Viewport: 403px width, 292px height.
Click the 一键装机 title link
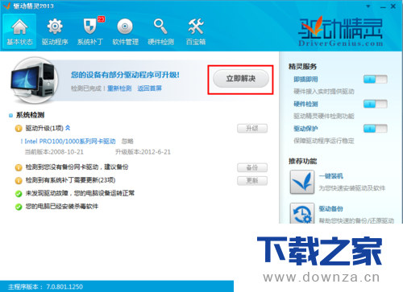330,176
